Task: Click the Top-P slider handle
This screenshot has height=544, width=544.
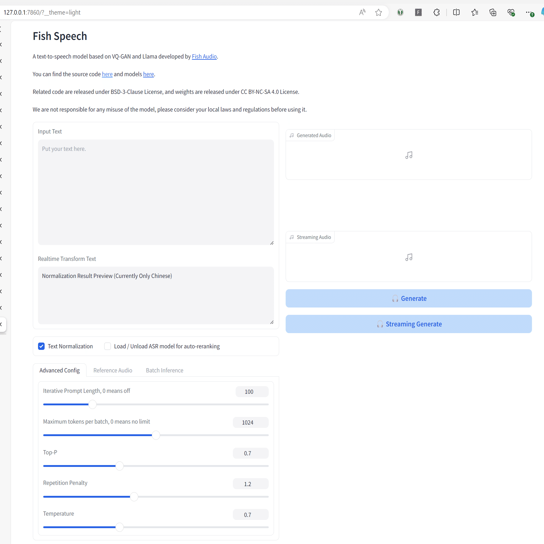Action: (119, 466)
